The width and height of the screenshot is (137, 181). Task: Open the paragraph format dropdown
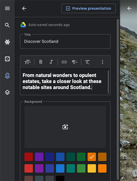coord(75,62)
